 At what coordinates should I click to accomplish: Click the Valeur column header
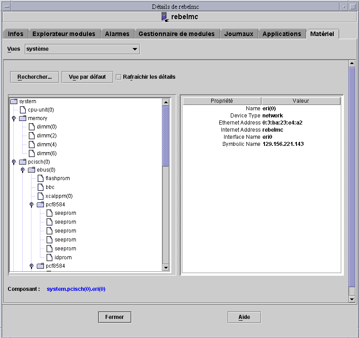coord(301,101)
